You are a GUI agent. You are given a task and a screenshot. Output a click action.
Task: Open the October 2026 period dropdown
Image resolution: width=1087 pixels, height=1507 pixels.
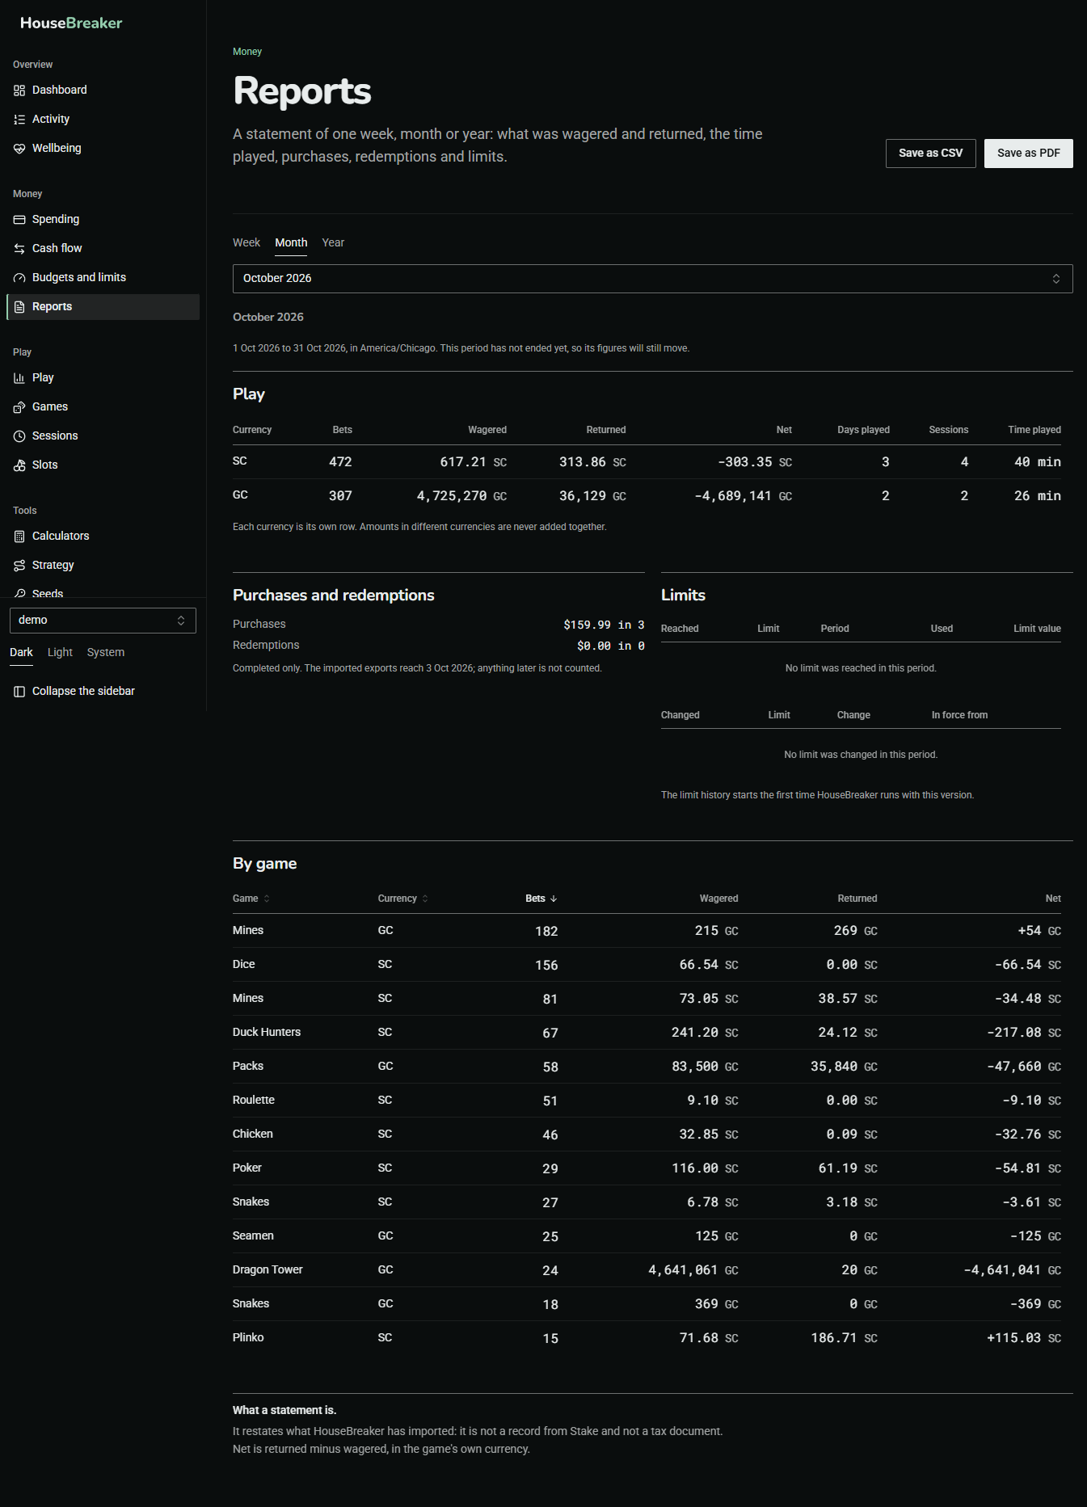(x=653, y=279)
